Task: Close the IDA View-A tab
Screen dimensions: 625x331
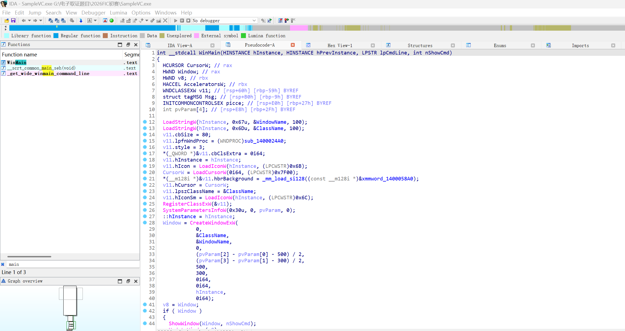Action: click(212, 45)
